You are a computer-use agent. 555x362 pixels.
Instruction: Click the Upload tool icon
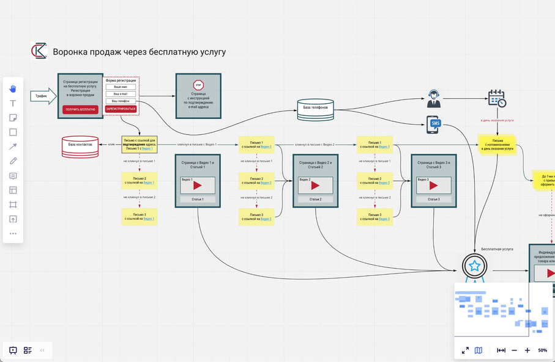tap(13, 219)
